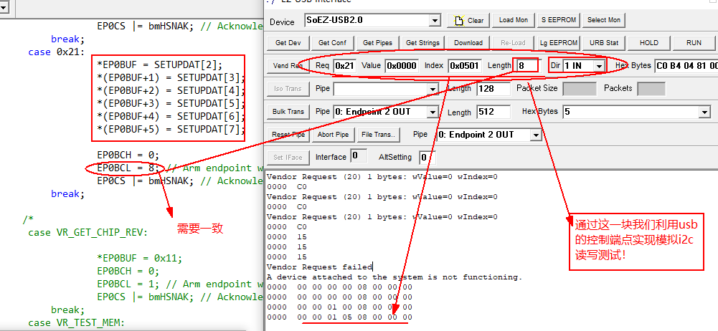Viewport: 718px width, 331px height.
Task: Click code line 'EP0BCL = 8;' in editor
Action: 128,168
